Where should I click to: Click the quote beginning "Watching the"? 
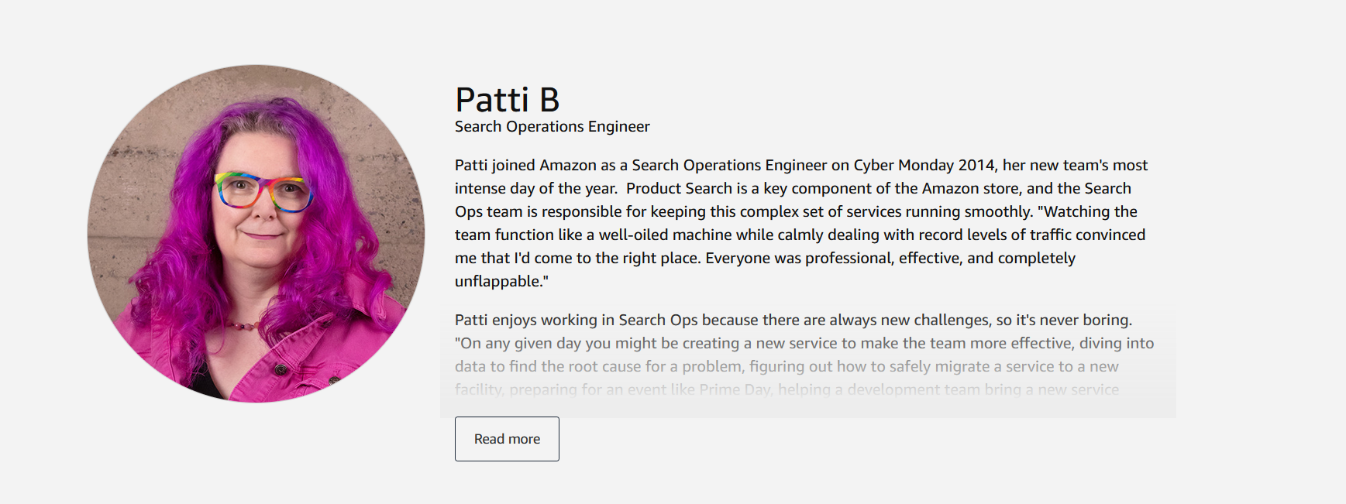pos(1087,211)
